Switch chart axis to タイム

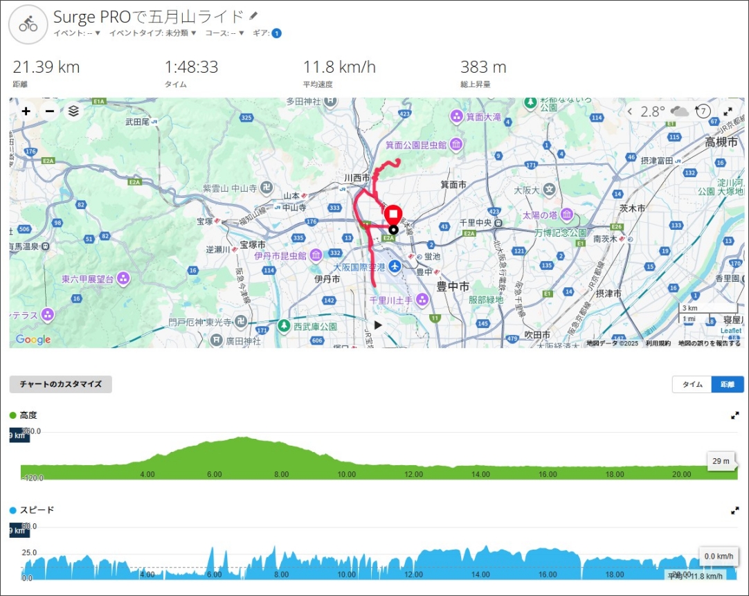coord(692,384)
